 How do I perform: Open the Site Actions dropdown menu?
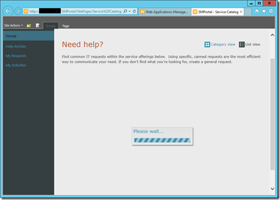pyautogui.click(x=13, y=26)
